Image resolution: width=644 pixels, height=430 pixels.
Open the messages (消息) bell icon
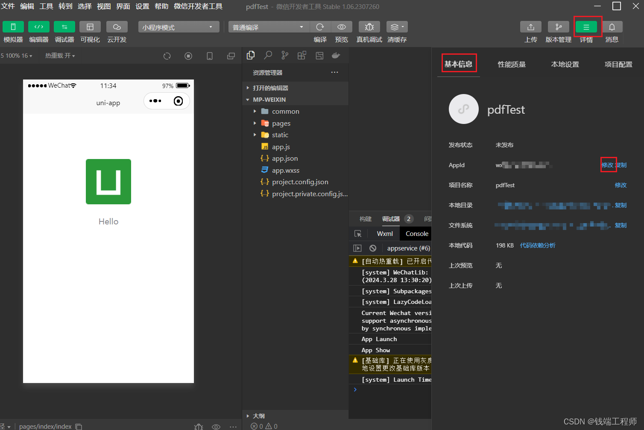click(612, 27)
